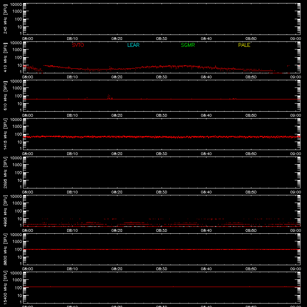
Task: Click the 08:50 label under 2695 MHz panel
Action: 251,192
